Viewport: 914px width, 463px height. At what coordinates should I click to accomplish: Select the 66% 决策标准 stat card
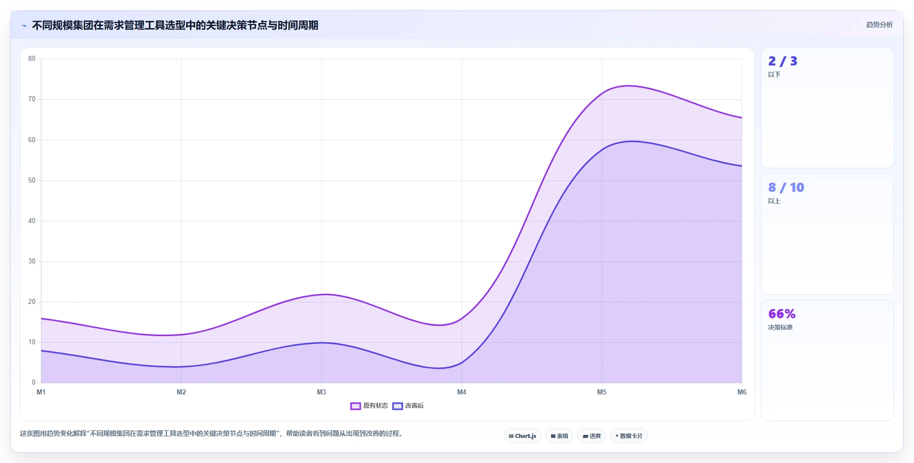828,360
